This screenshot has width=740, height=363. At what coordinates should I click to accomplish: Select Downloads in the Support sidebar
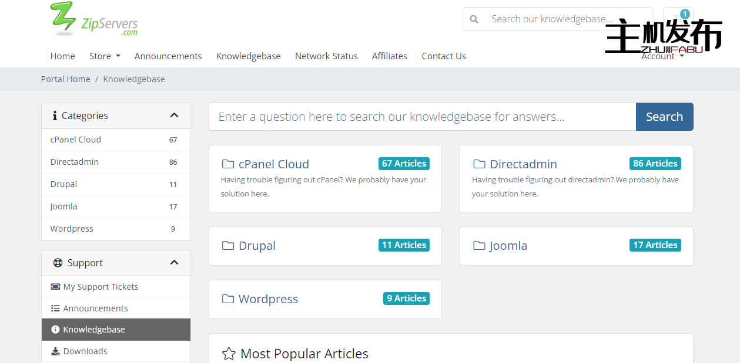85,351
